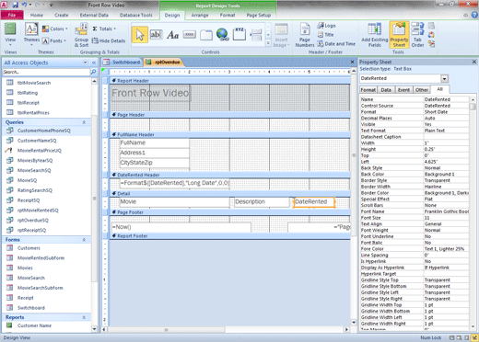479x342 pixels.
Task: Open Colors theme dropdown
Action: 55,28
